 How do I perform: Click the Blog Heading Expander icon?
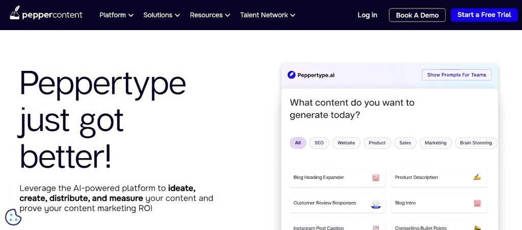click(376, 178)
